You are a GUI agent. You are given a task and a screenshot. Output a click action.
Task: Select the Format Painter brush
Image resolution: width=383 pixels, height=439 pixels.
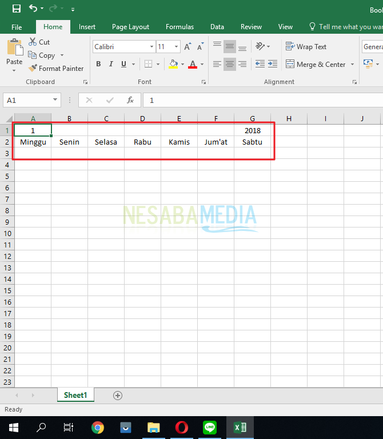click(x=33, y=68)
